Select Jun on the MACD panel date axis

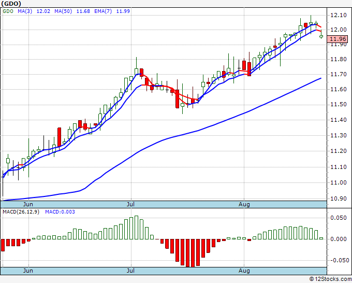click(x=28, y=271)
